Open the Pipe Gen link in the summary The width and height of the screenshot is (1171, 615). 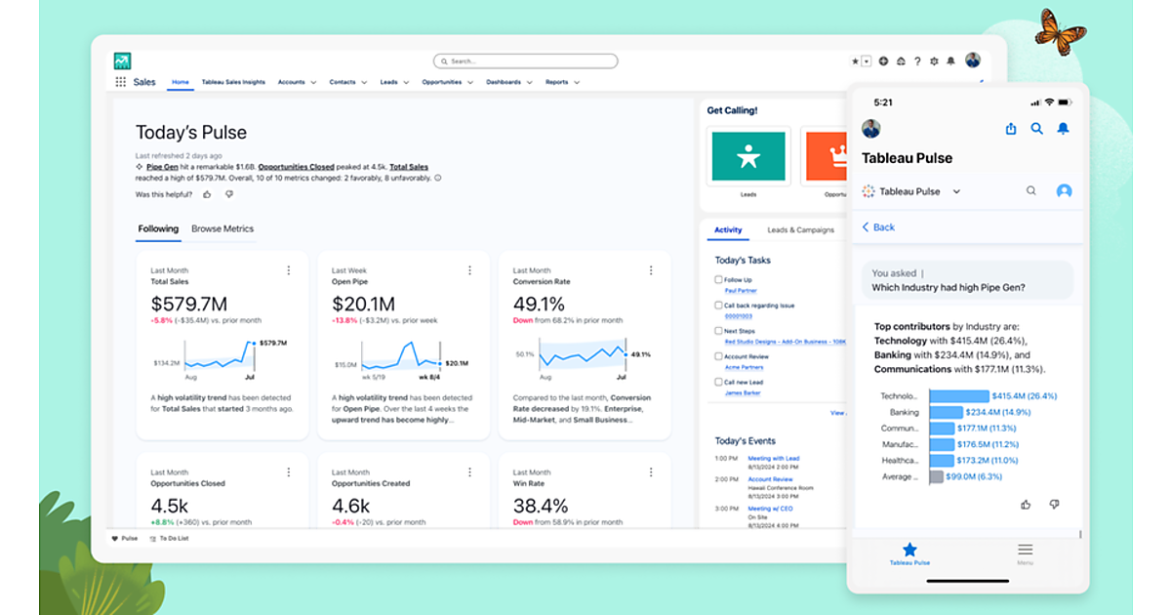[x=160, y=167]
